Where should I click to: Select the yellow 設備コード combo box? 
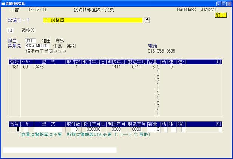(x=93, y=20)
